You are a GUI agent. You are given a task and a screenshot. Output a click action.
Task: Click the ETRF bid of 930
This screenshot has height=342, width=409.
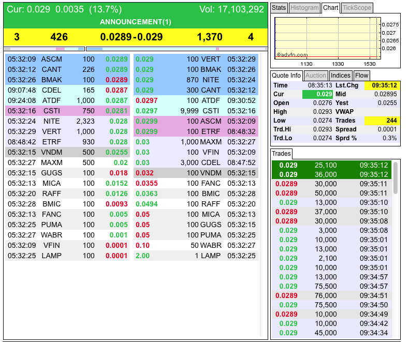click(67, 142)
